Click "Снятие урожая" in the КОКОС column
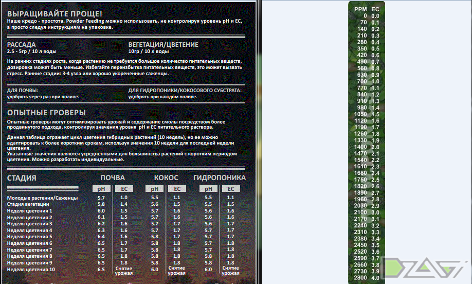472x284 pixels. click(x=177, y=271)
